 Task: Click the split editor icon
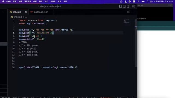(129, 12)
